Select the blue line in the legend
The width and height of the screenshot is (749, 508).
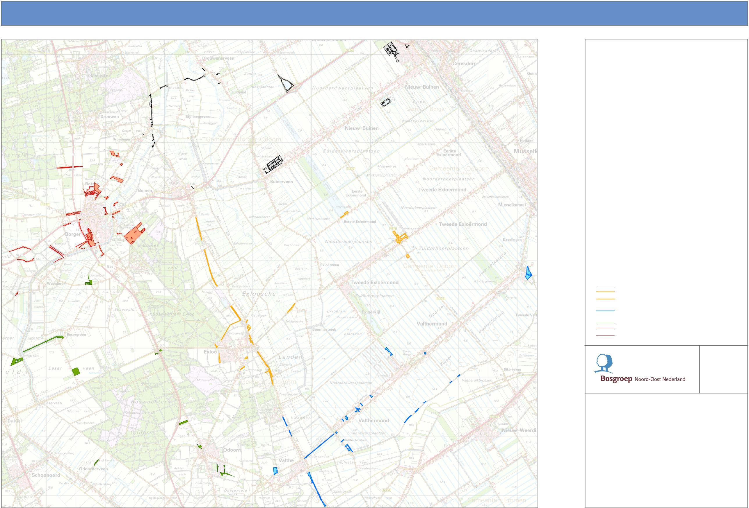click(x=605, y=311)
